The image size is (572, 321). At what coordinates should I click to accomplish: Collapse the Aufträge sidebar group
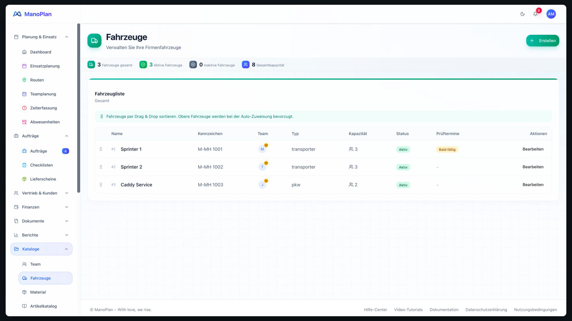(x=41, y=136)
